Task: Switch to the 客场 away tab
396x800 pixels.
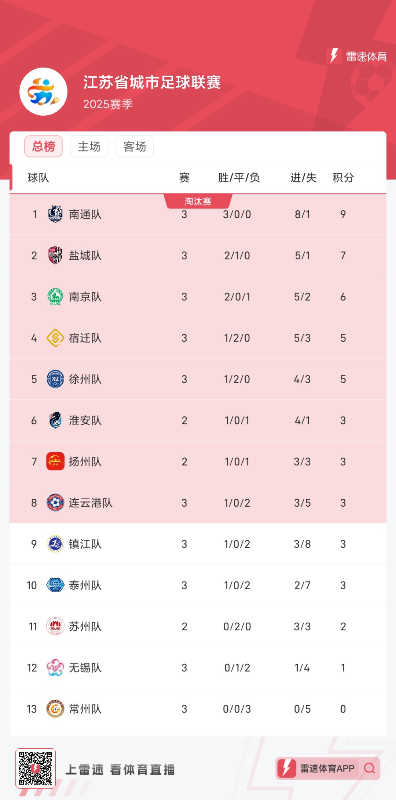Action: point(135,146)
